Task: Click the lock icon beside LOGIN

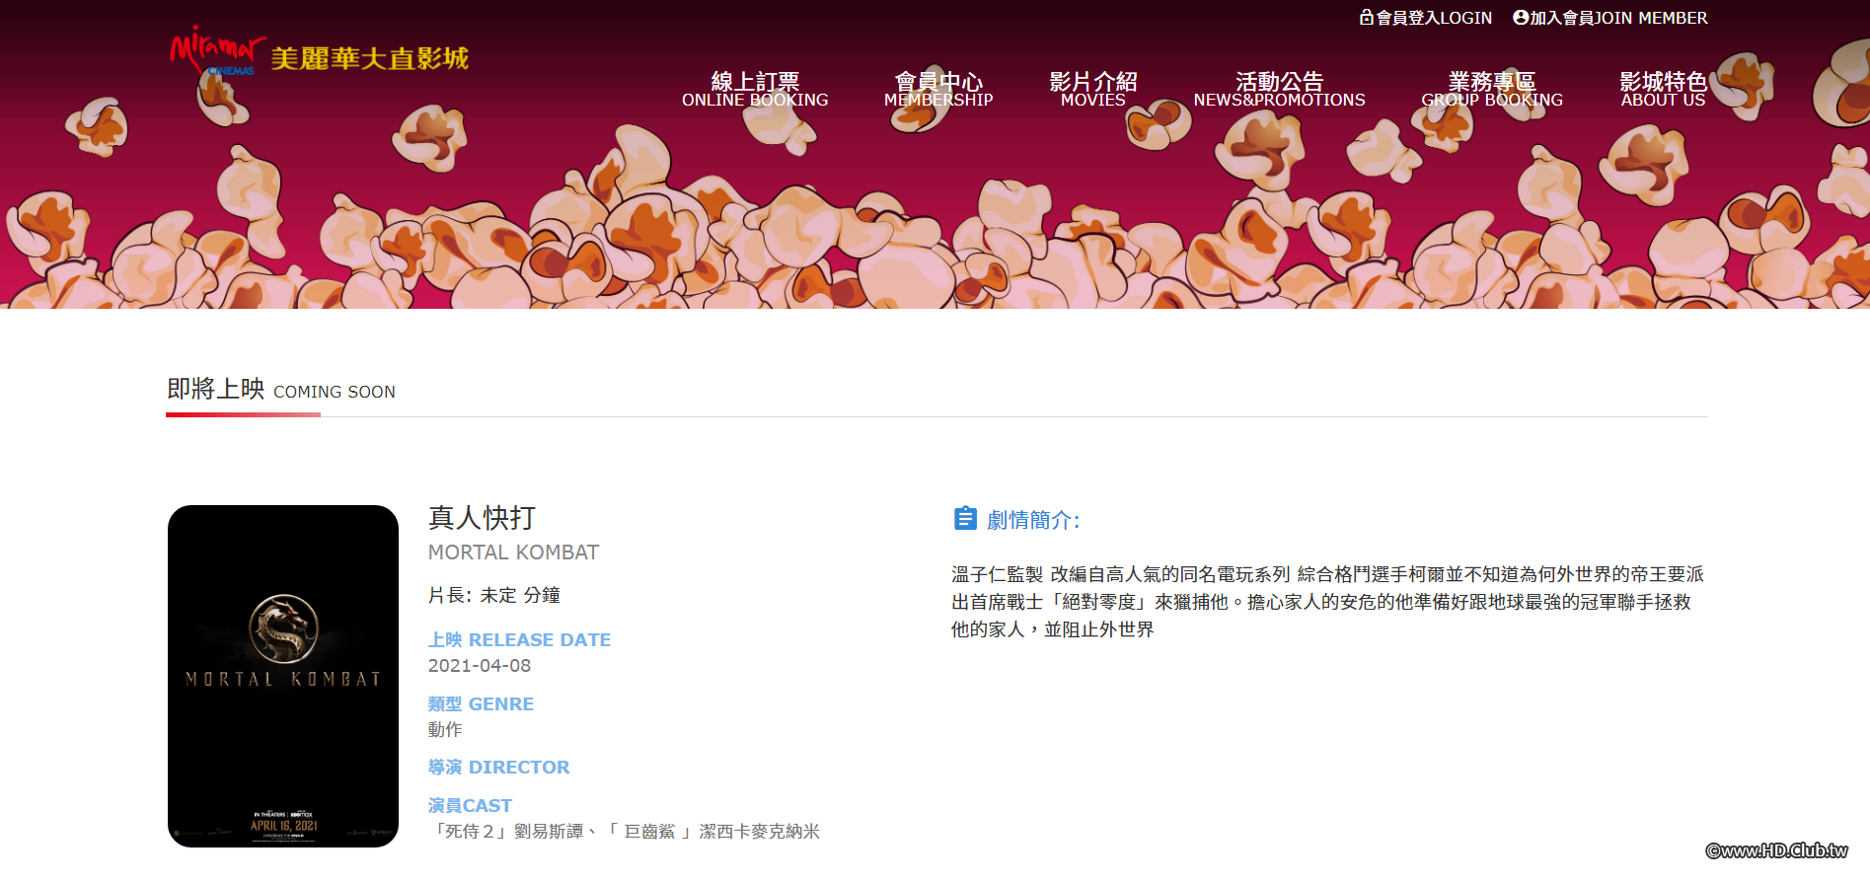Action: pos(1367,18)
